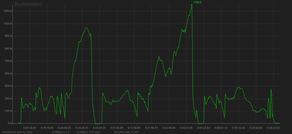Click the 'Zvětšení x 1.0' zoom indicator
Image resolution: width=292 pixels, height=134 pixels.
(61, 132)
